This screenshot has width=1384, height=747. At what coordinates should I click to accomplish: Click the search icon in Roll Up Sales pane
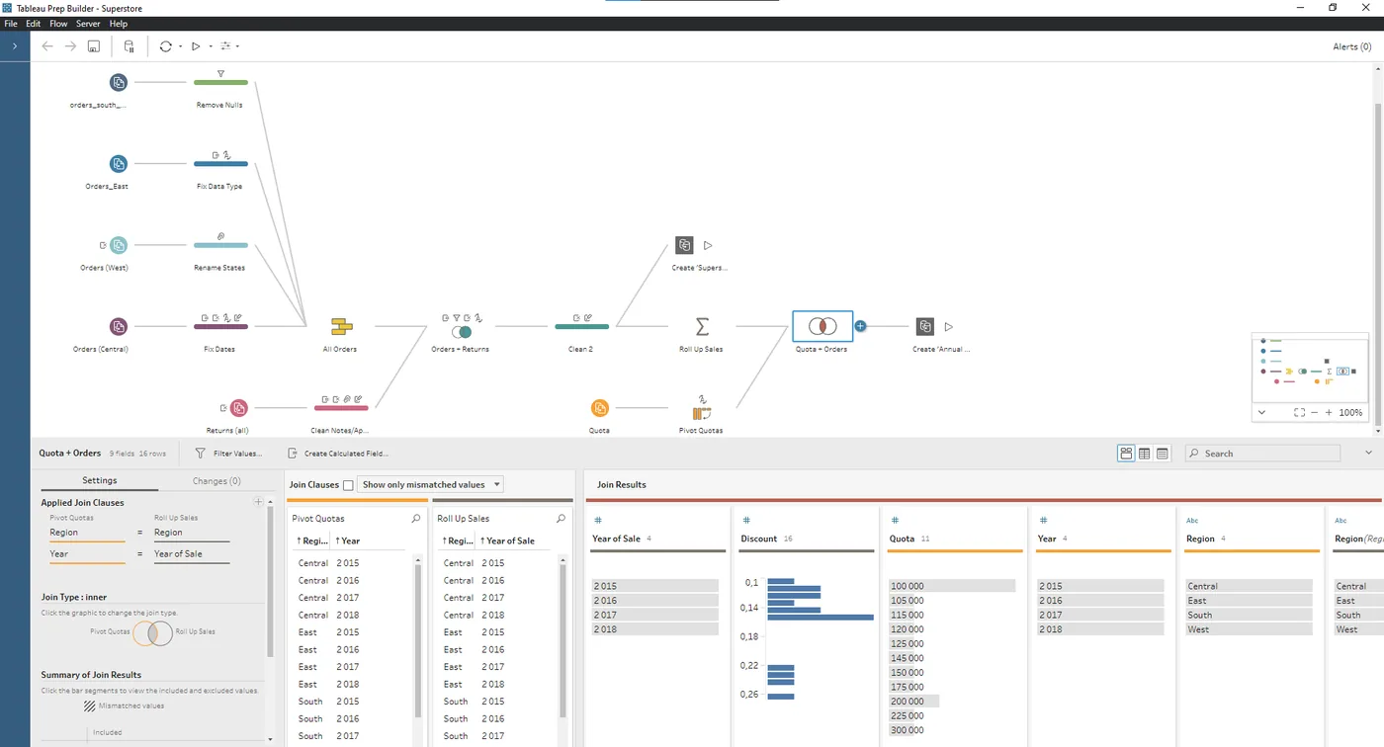click(x=562, y=519)
